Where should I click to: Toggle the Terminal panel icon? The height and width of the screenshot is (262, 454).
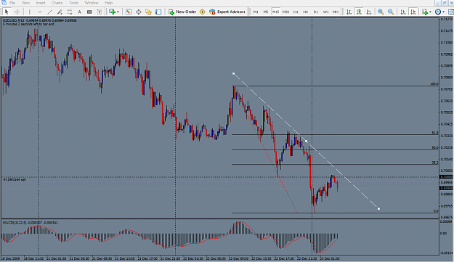tap(158, 12)
